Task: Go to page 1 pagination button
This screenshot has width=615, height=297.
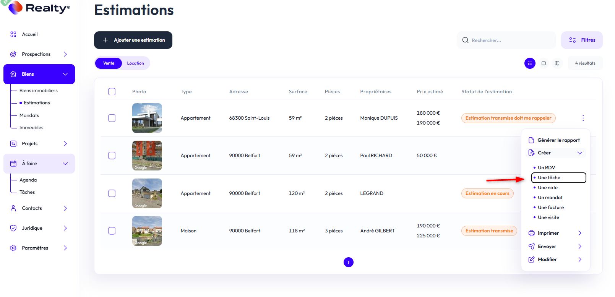Action: tap(348, 262)
